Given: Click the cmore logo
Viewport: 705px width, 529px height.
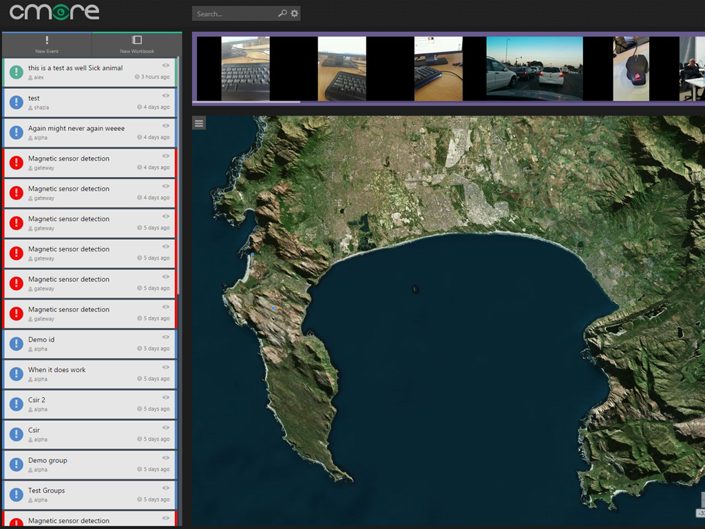Looking at the screenshot, I should 54,12.
